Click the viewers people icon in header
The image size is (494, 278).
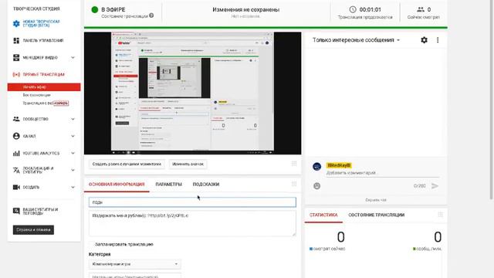pyautogui.click(x=420, y=9)
